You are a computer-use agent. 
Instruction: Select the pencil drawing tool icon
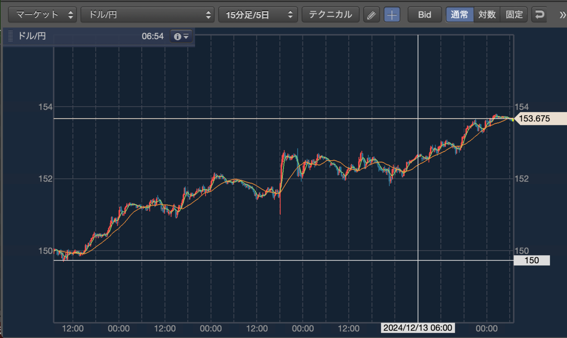[371, 15]
